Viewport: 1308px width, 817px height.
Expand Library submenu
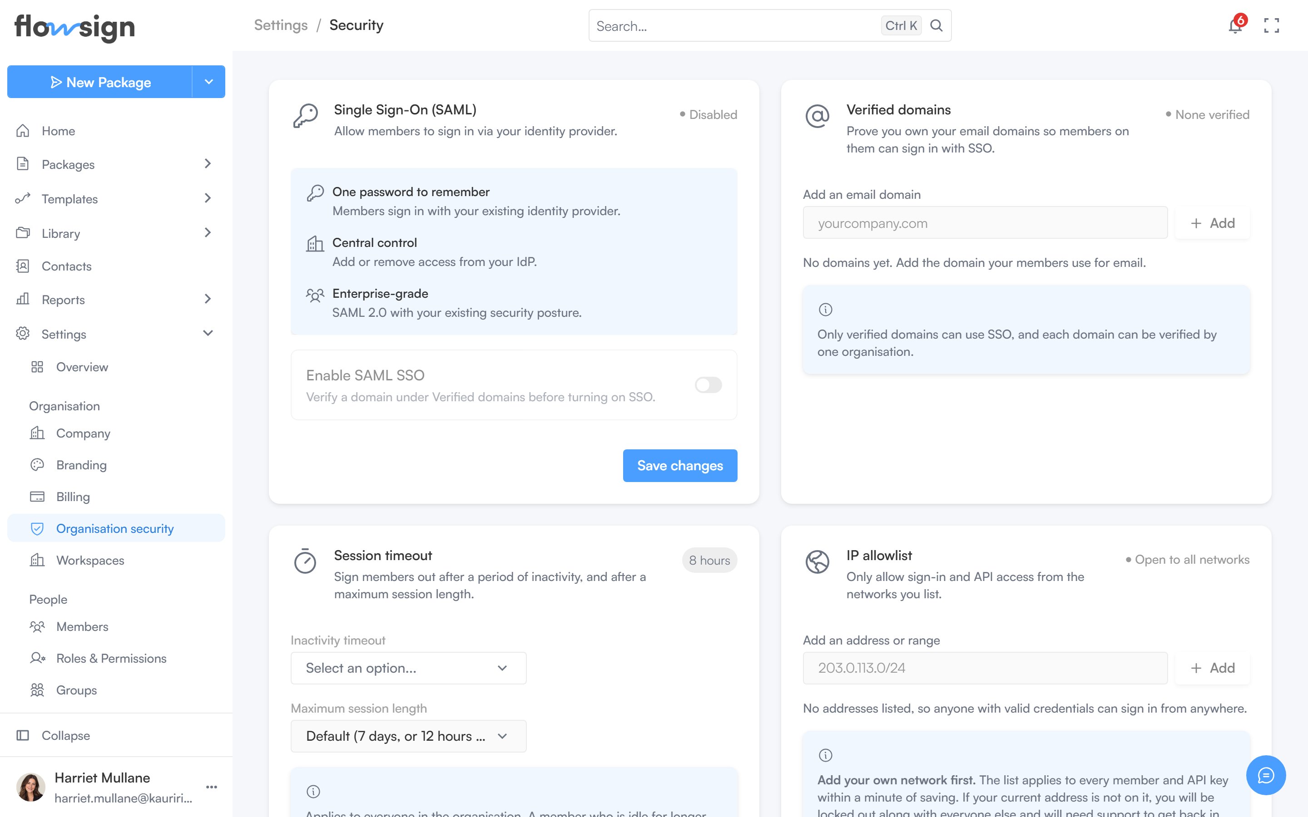pyautogui.click(x=208, y=233)
